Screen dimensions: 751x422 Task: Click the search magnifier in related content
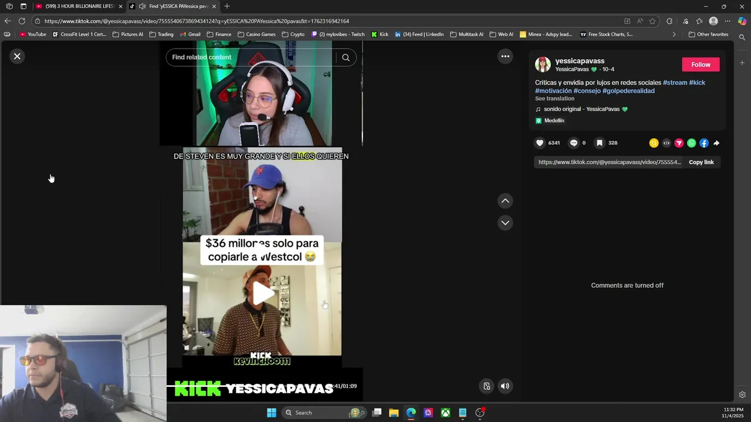(x=346, y=57)
